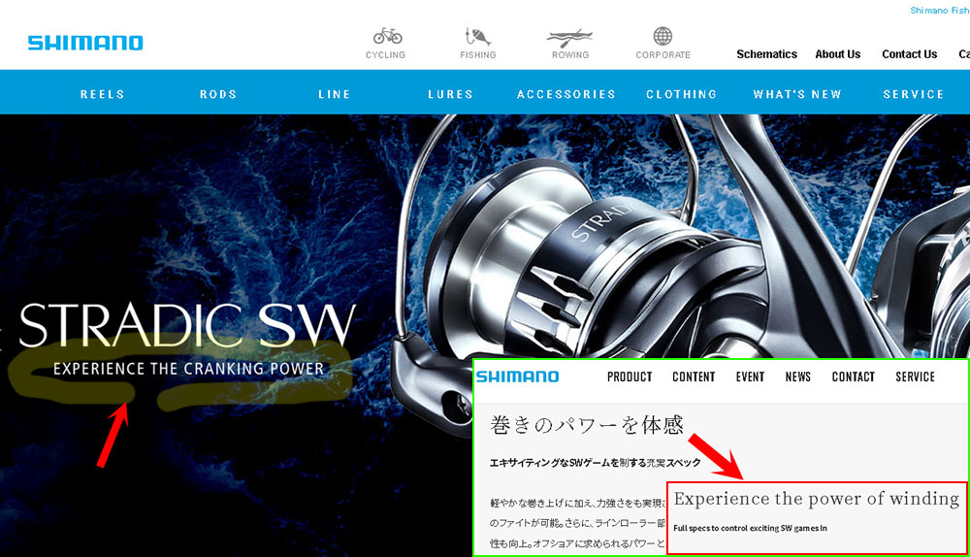
Task: Open the Reels menu
Action: [x=103, y=94]
